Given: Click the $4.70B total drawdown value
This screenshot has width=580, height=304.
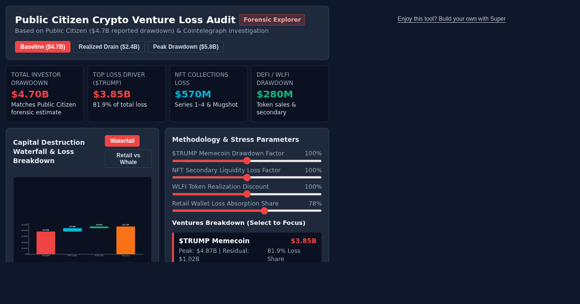Looking at the screenshot, I should pyautogui.click(x=30, y=94).
